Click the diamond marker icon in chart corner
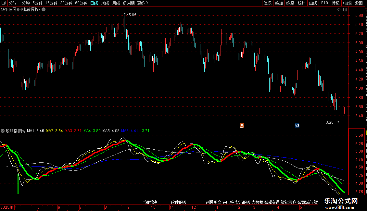 (x=339, y=10)
